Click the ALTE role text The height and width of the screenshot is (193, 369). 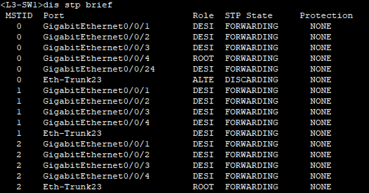[x=203, y=80]
